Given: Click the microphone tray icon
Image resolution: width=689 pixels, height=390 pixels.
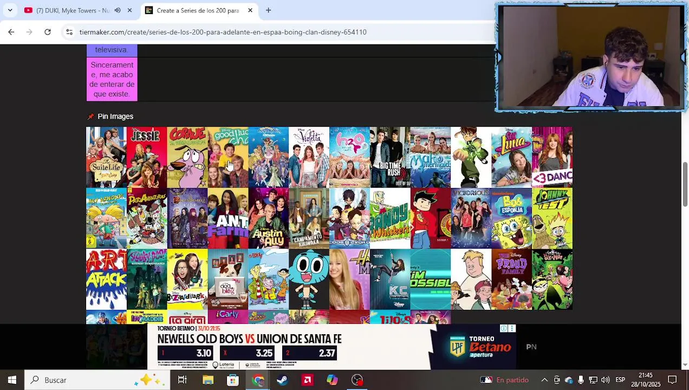Looking at the screenshot, I should click(x=581, y=380).
